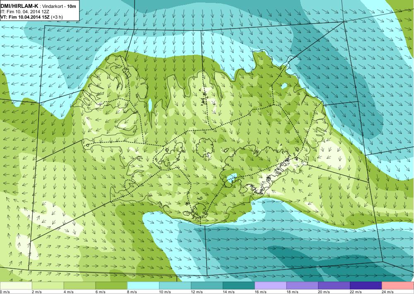Select the "8 m/s" legend label
Image resolution: width=414 pixels, height=294 pixels.
pyautogui.click(x=132, y=292)
